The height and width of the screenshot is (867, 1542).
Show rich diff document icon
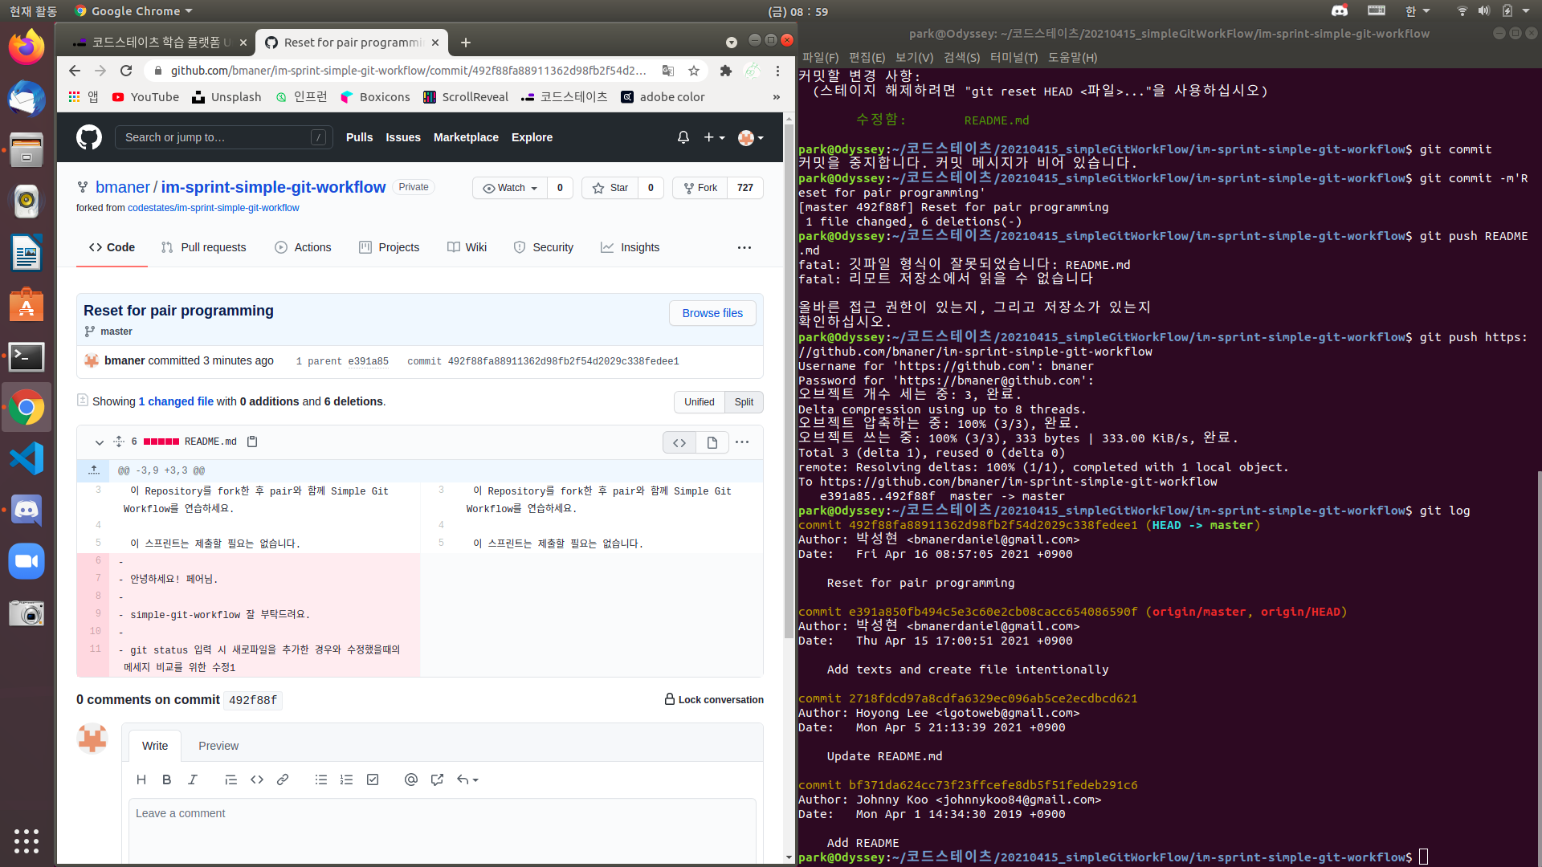tap(712, 442)
